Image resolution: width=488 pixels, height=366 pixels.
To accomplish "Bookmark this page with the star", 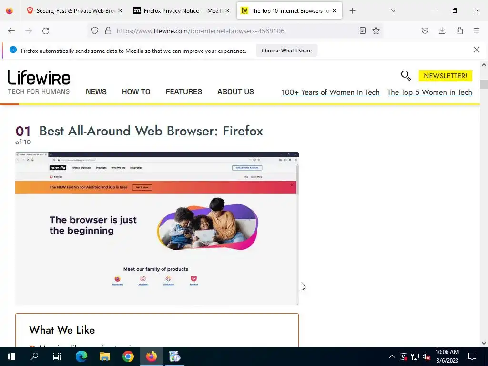I will tap(376, 30).
